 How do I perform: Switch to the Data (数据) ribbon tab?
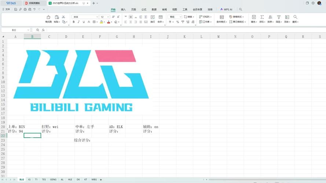(154, 10)
